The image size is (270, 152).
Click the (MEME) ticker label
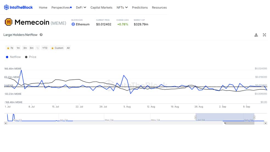coord(58,23)
